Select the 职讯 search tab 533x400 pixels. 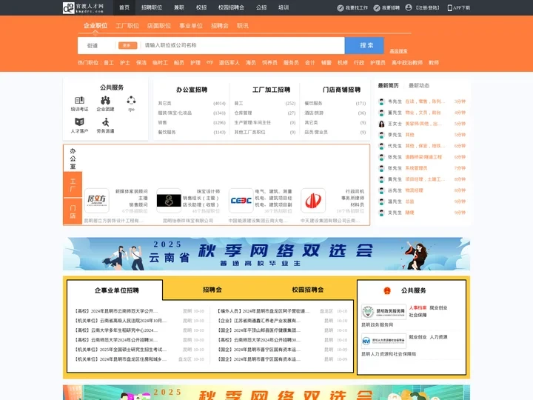click(x=243, y=25)
